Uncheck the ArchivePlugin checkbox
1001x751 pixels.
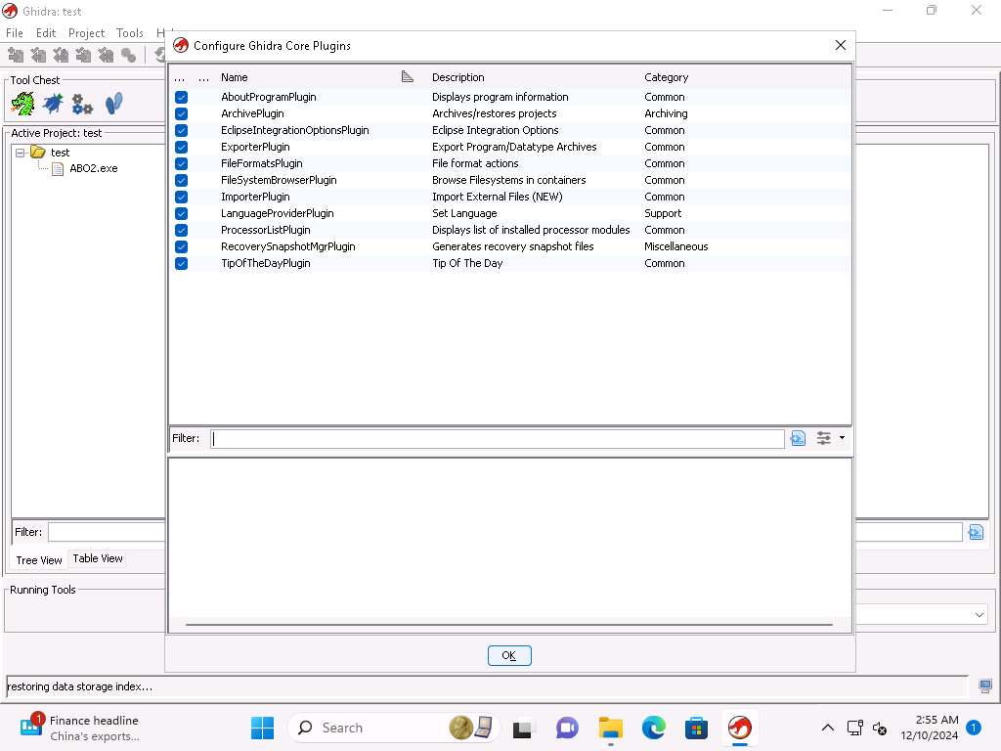point(181,113)
